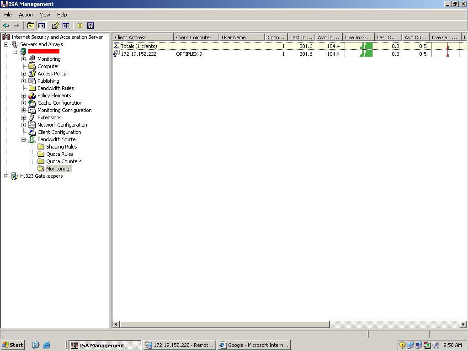Viewport: 468px width, 351px height.
Task: Click the Bandwidth Splitter tree icon
Action: click(x=32, y=139)
